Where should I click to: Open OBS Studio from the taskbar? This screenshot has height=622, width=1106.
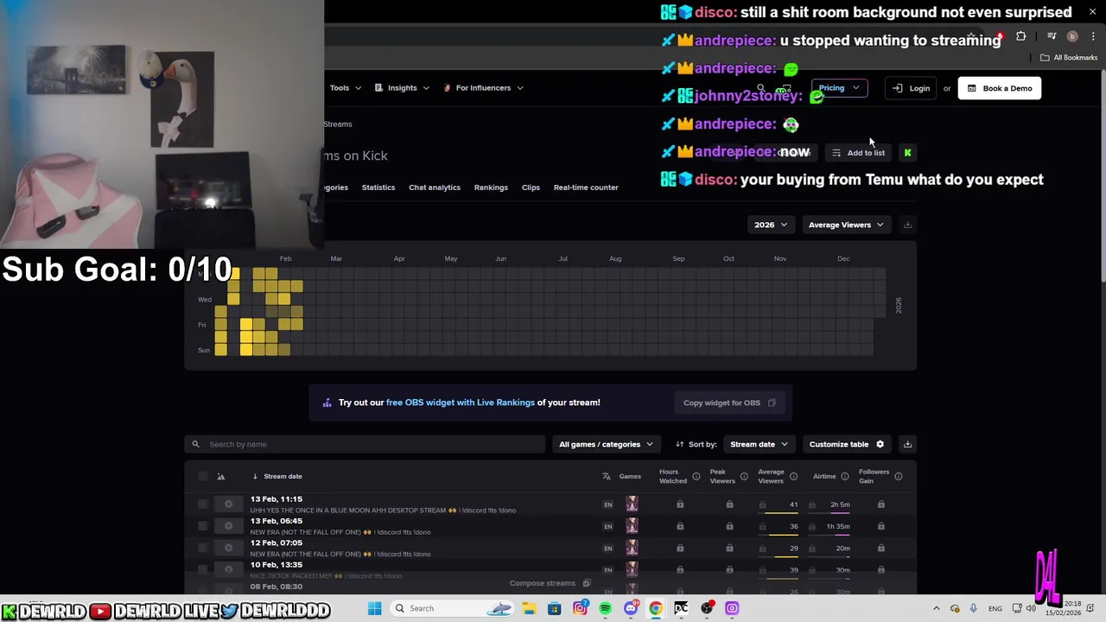click(x=707, y=608)
